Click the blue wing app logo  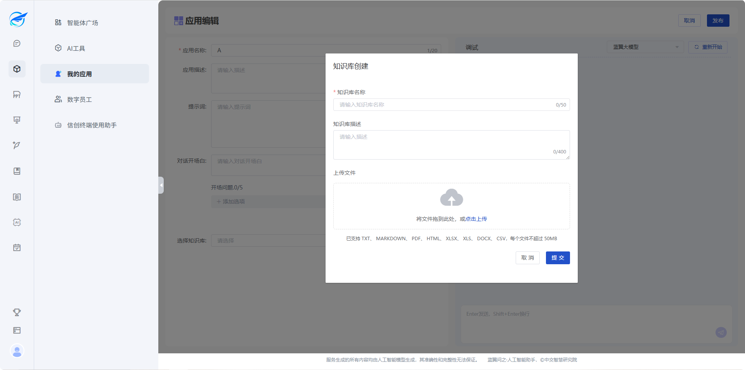(18, 19)
